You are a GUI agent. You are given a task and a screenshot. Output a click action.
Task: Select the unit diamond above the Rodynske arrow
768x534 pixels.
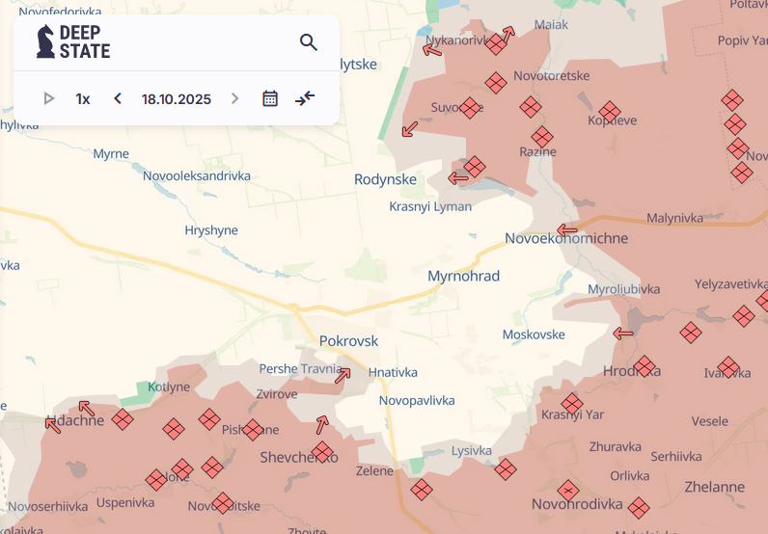(x=475, y=167)
